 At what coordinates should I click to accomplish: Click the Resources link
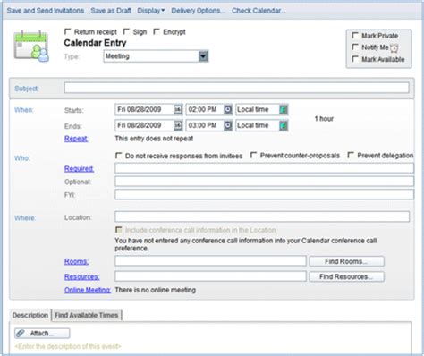pyautogui.click(x=82, y=277)
